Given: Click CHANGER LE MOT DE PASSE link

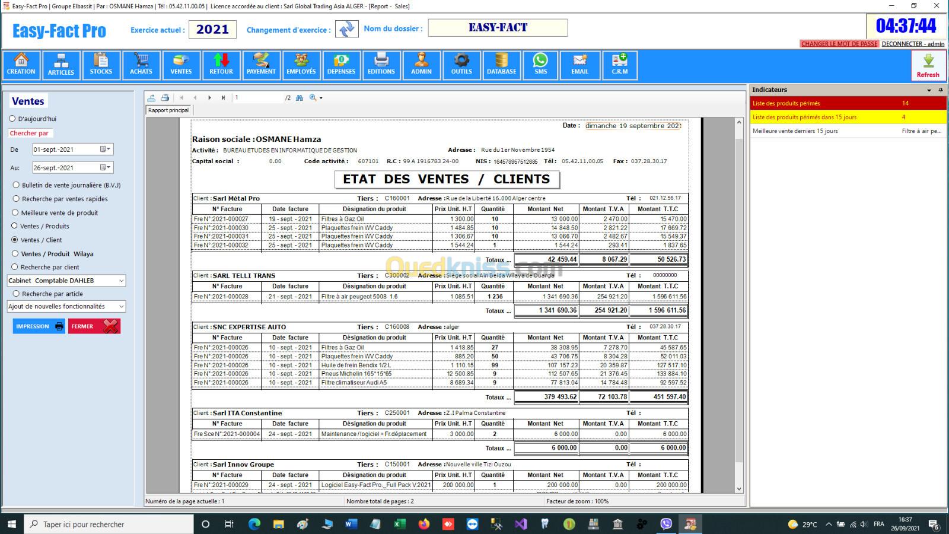Looking at the screenshot, I should tap(839, 44).
